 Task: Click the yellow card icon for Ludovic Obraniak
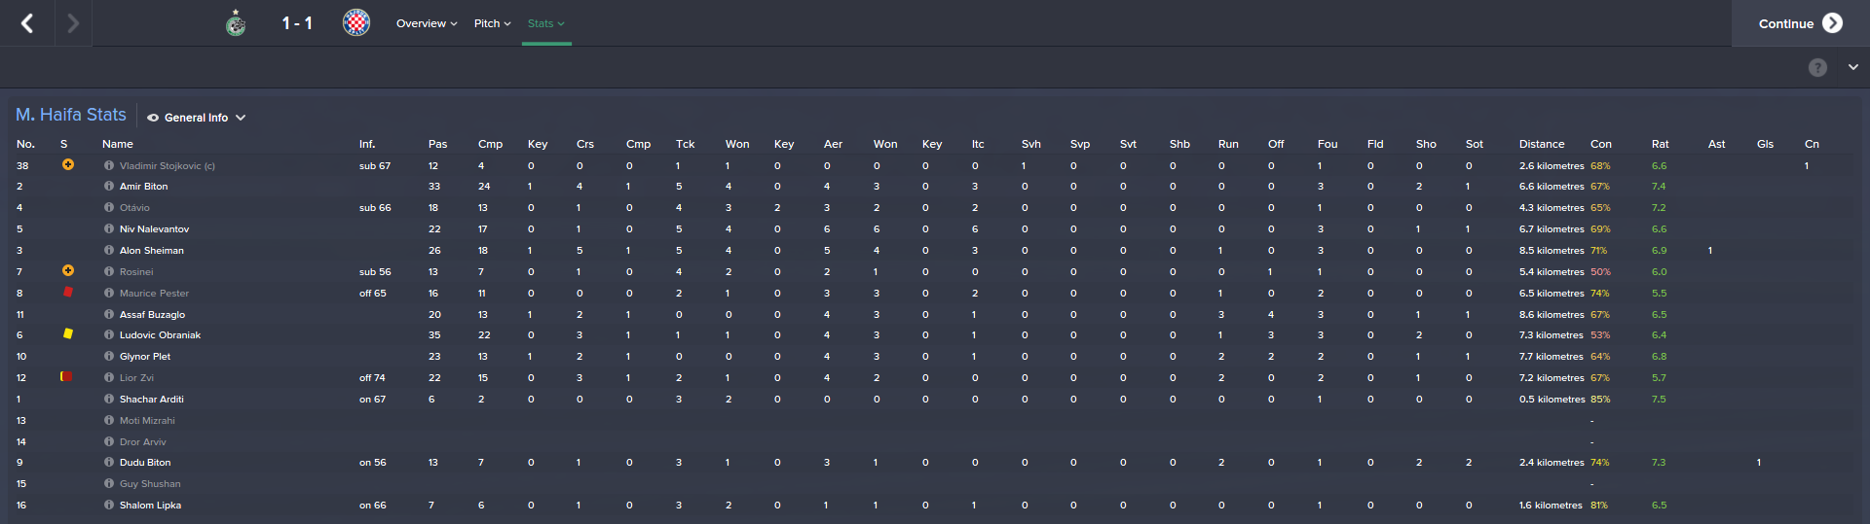(68, 333)
